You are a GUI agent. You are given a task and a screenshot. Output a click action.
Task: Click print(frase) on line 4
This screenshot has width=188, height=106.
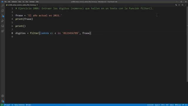(24, 19)
